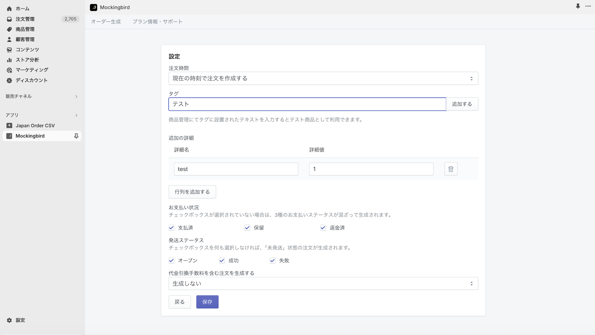Select the プラン情報・サポート tab
The height and width of the screenshot is (335, 595).
point(157,22)
